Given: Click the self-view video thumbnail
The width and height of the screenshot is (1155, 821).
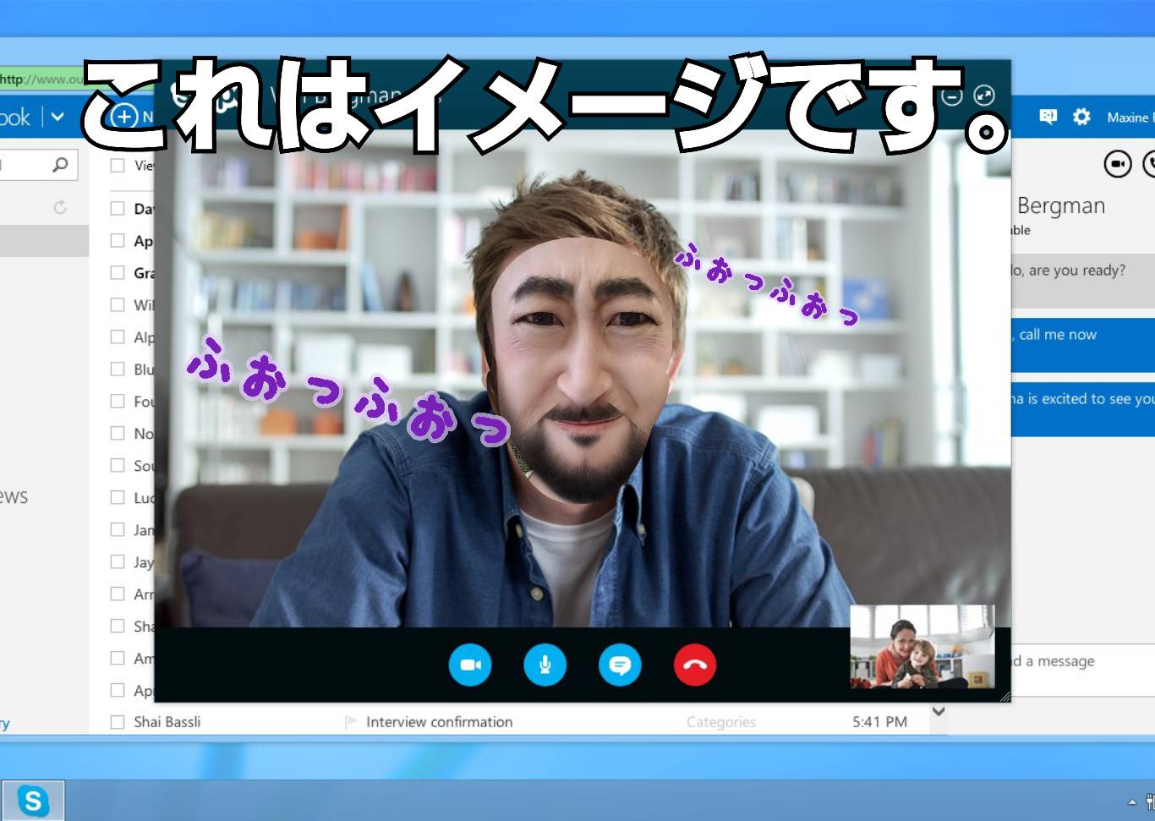Looking at the screenshot, I should tap(922, 646).
